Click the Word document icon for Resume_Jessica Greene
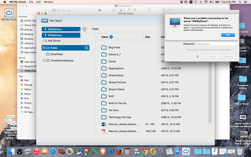 [x=104, y=124]
